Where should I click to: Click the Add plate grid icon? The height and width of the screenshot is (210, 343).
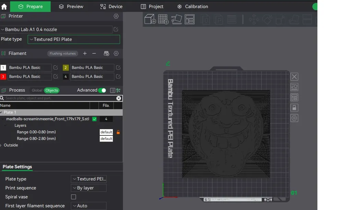pos(163,19)
